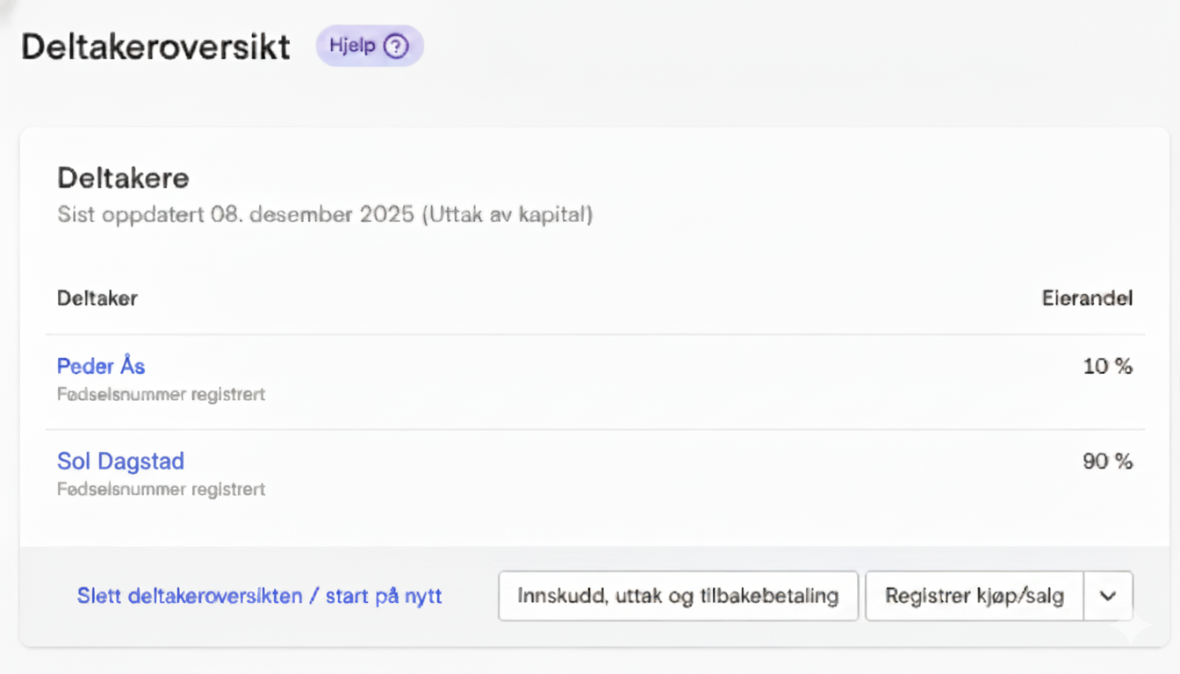
Task: Click Slett deltakeroversikten / start på nytt
Action: tap(259, 596)
